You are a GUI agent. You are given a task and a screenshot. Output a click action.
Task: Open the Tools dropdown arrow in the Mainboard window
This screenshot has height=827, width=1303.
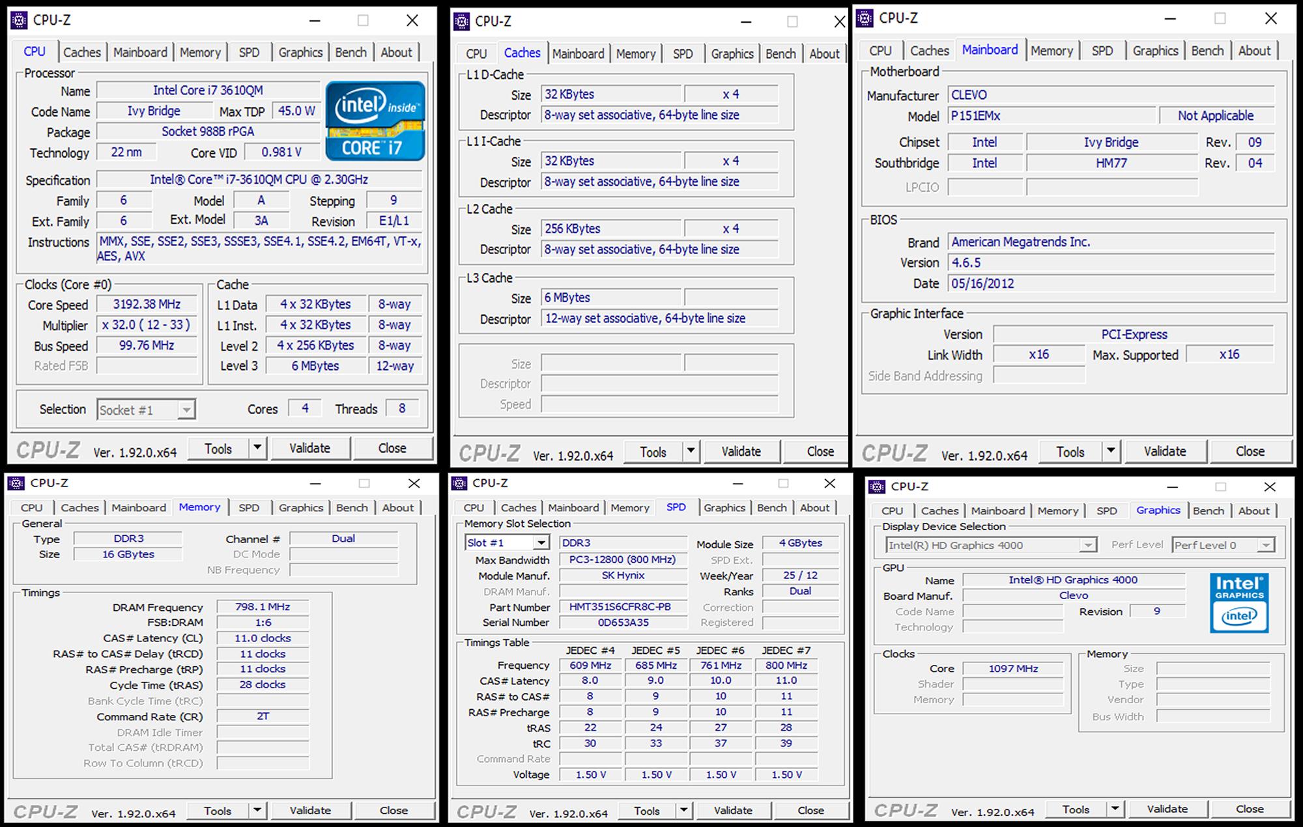(x=1111, y=451)
